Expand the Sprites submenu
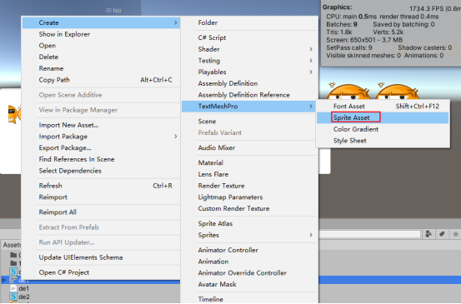The width and height of the screenshot is (461, 304). (x=249, y=235)
